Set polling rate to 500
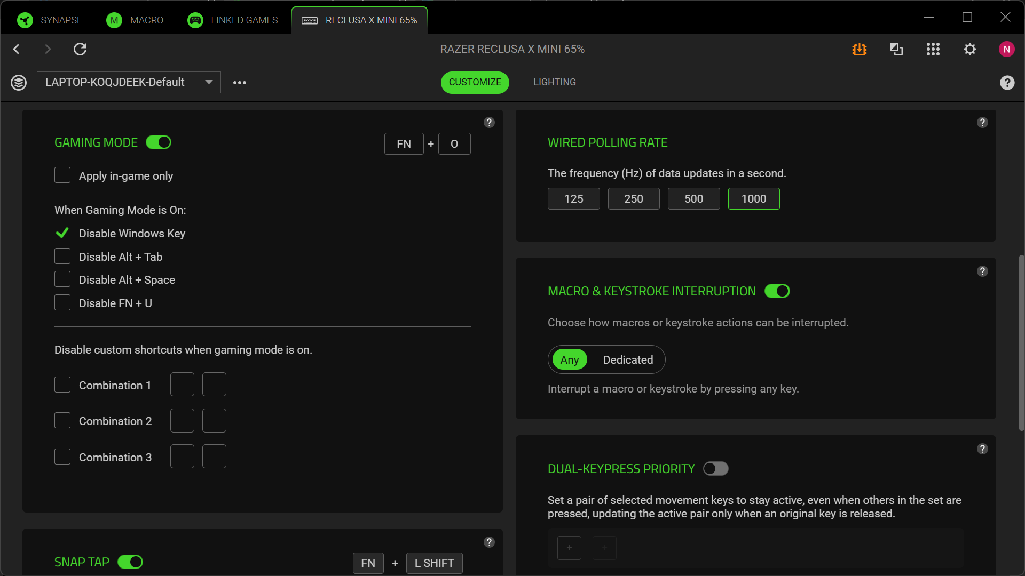Screen dimensions: 1025x576 694,199
